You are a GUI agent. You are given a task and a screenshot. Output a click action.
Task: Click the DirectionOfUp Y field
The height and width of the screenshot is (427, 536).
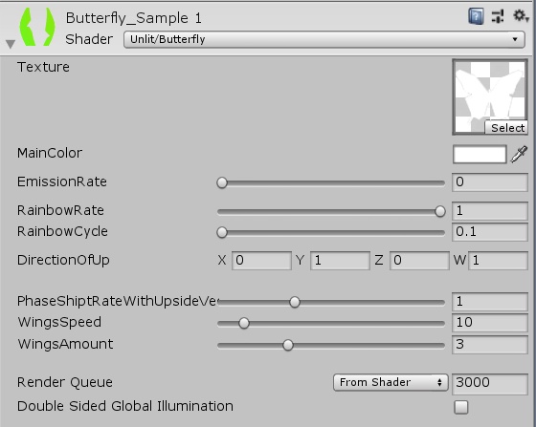(x=340, y=261)
